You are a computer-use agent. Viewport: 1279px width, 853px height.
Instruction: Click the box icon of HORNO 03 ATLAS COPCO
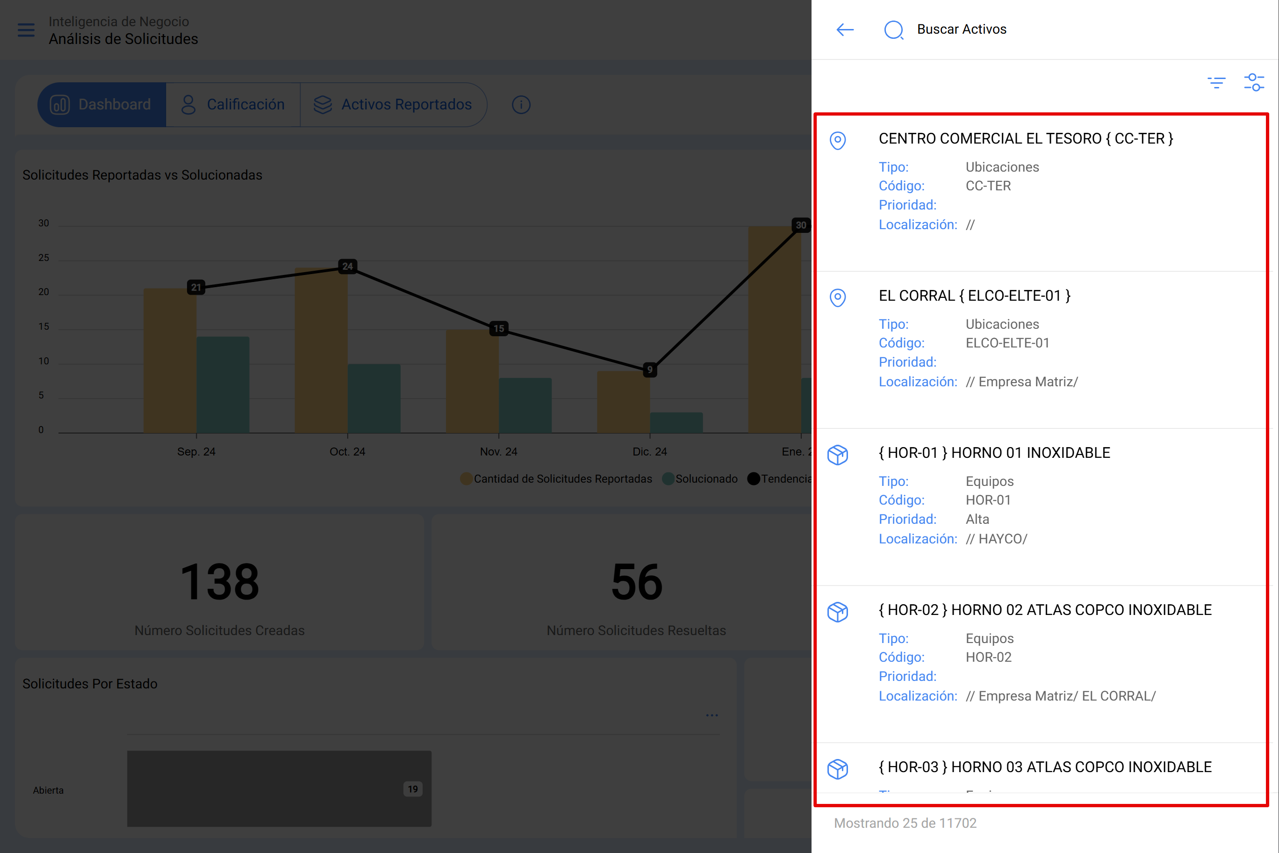click(x=837, y=769)
